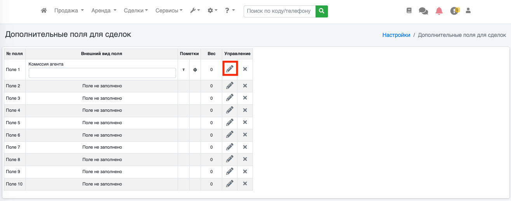Click the user profile icon
The width and height of the screenshot is (511, 201).
468,11
